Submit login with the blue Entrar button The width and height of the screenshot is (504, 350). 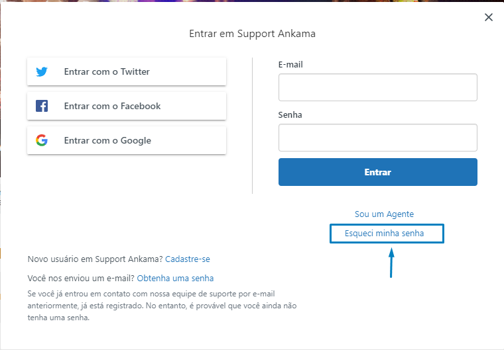(378, 172)
